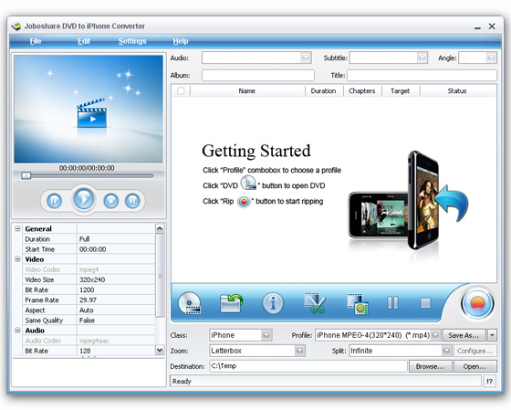Open the Subtitle dropdown
The height and width of the screenshot is (410, 511).
tap(422, 58)
